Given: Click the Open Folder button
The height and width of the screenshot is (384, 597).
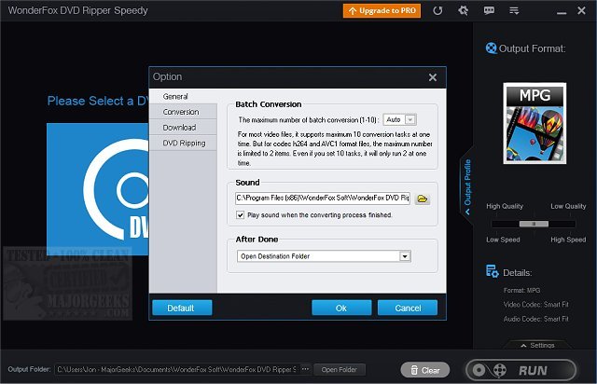Looking at the screenshot, I should tap(340, 369).
